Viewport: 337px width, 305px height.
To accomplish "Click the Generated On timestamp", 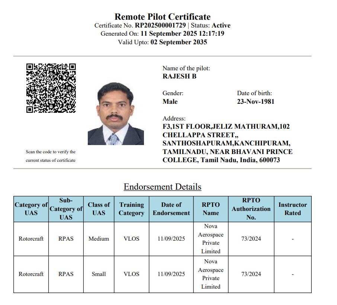I will (182, 33).
